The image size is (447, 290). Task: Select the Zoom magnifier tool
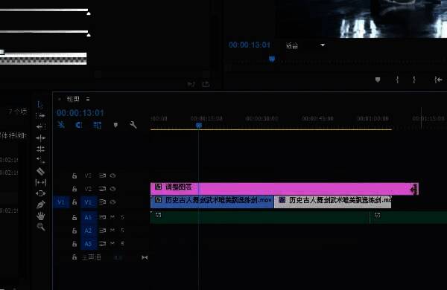pyautogui.click(x=40, y=227)
